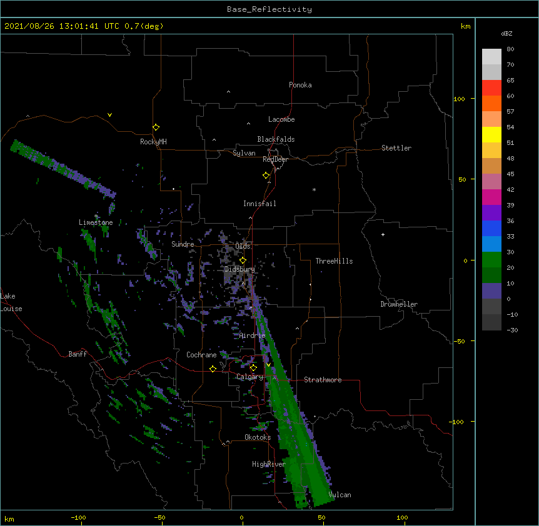Click the Blackfalds label

(276, 139)
